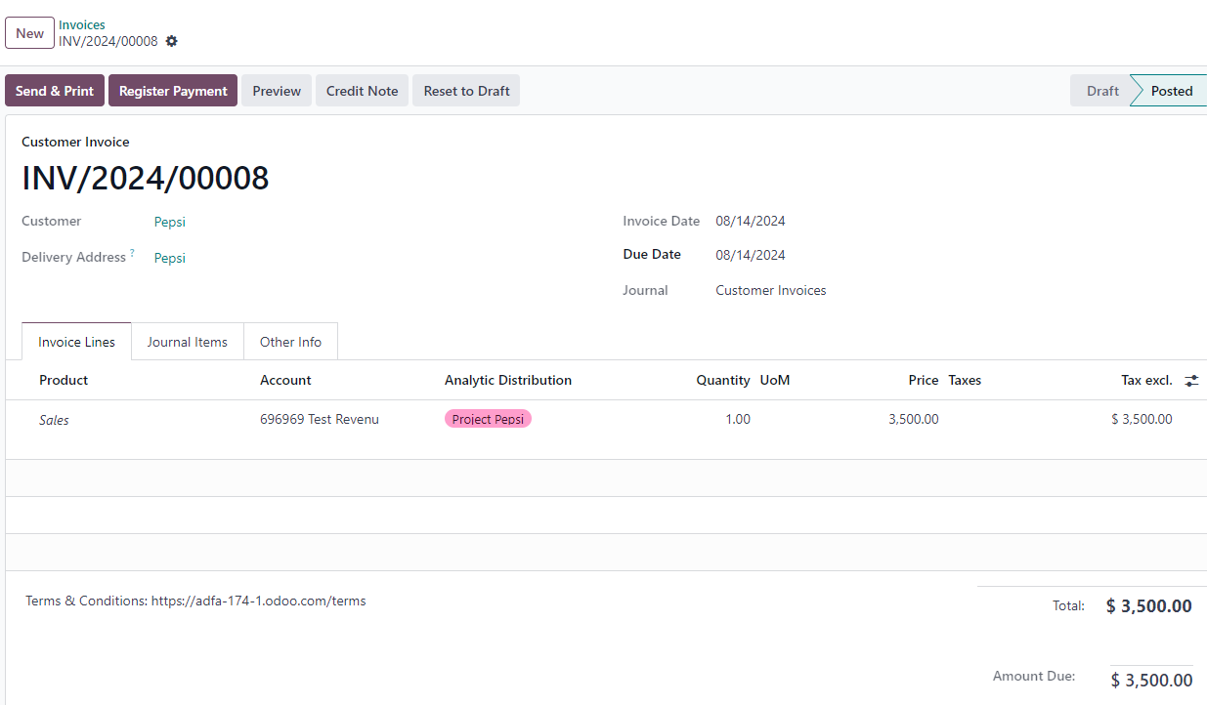Open the gear actions menu beside INV/2024/00008
The height and width of the screenshot is (705, 1207).
pyautogui.click(x=172, y=41)
